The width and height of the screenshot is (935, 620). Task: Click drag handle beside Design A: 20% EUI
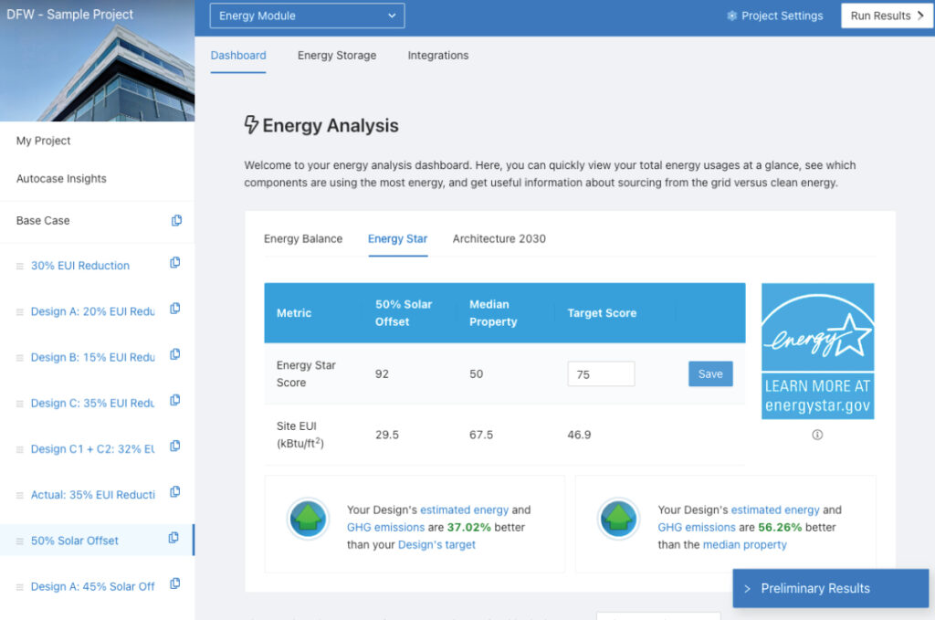[20, 312]
